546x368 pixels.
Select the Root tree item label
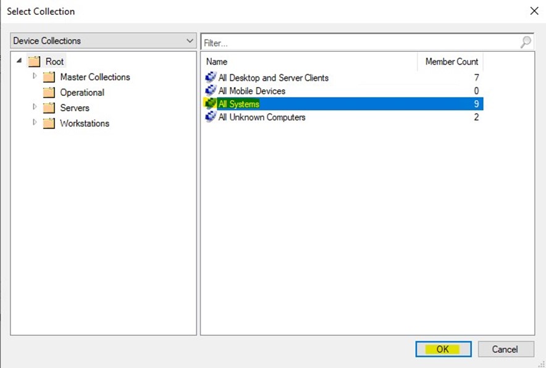click(54, 62)
